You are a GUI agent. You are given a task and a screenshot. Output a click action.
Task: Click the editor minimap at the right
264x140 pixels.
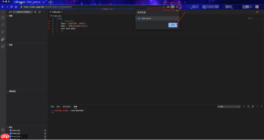(255, 18)
